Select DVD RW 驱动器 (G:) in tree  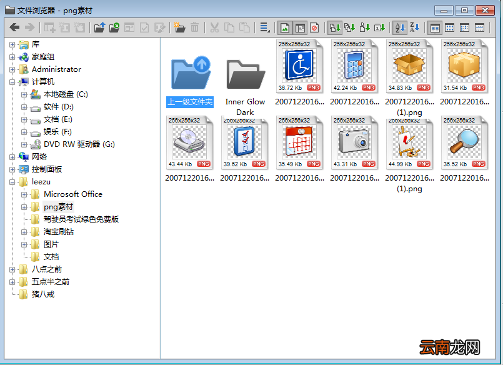click(x=79, y=144)
